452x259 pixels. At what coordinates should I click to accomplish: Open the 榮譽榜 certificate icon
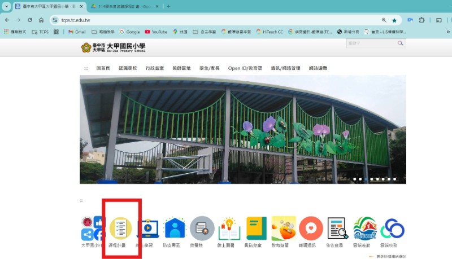pyautogui.click(x=202, y=229)
